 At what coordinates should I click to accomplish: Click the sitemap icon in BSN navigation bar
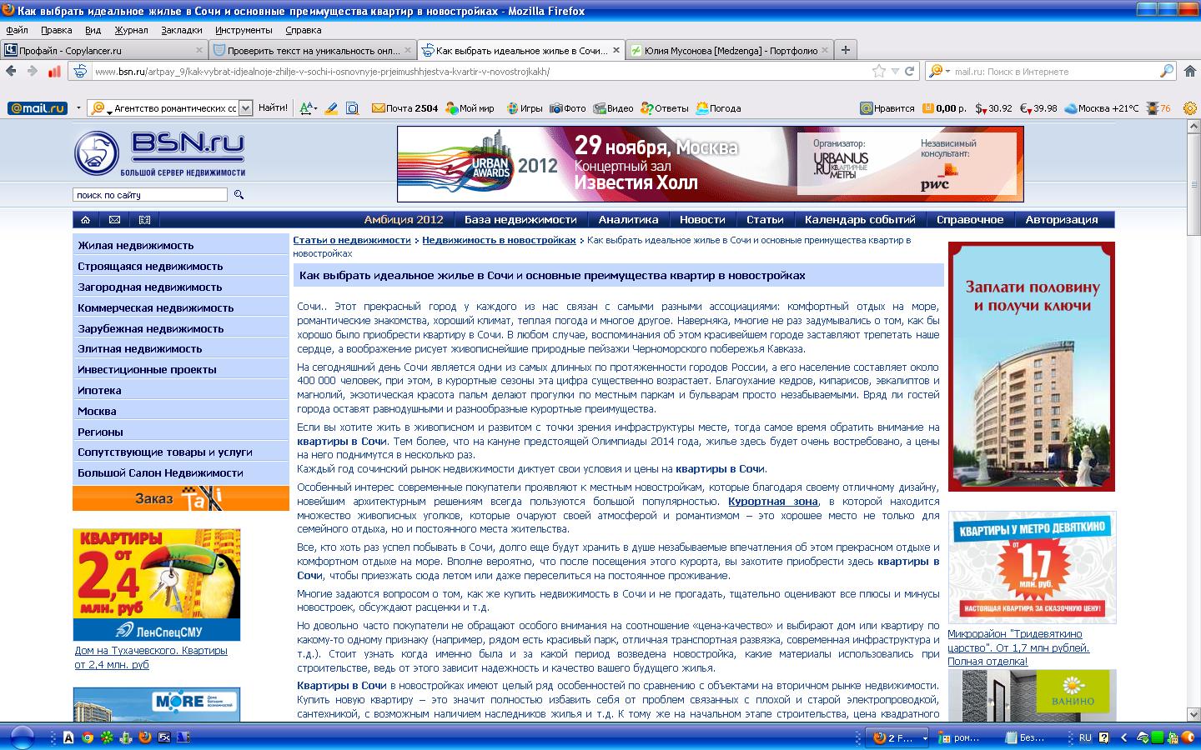[144, 220]
